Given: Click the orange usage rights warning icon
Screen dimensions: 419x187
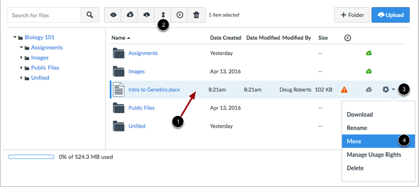Looking at the screenshot, I should [344, 90].
